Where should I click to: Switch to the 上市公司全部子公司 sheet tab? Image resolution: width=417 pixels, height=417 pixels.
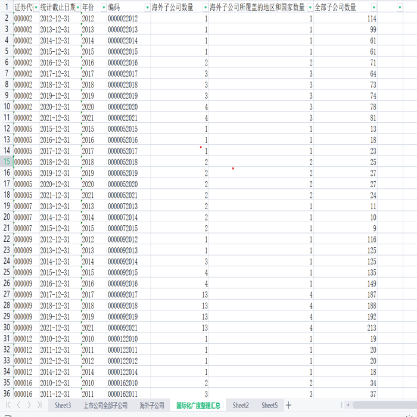[105, 405]
